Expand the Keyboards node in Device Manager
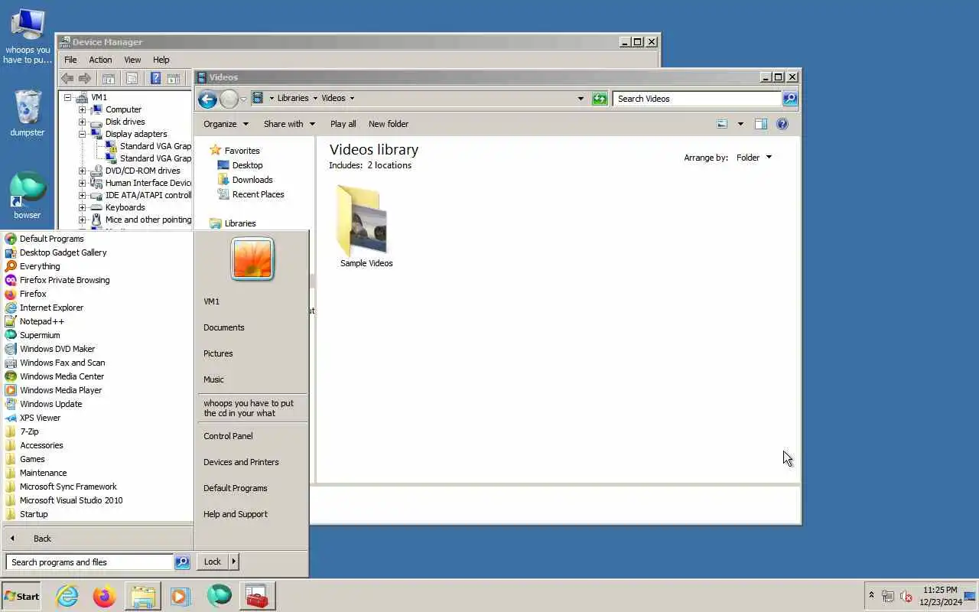 pos(82,207)
